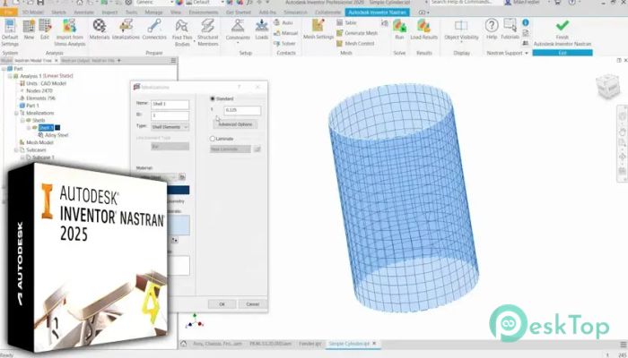Click Advanced Options button
This screenshot has width=628, height=358.
(235, 124)
